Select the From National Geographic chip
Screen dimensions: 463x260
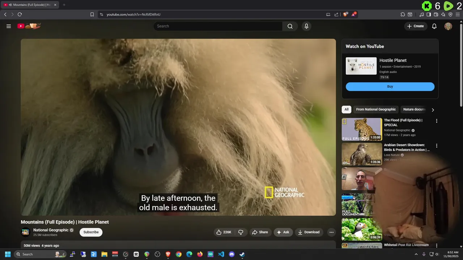coord(376,109)
